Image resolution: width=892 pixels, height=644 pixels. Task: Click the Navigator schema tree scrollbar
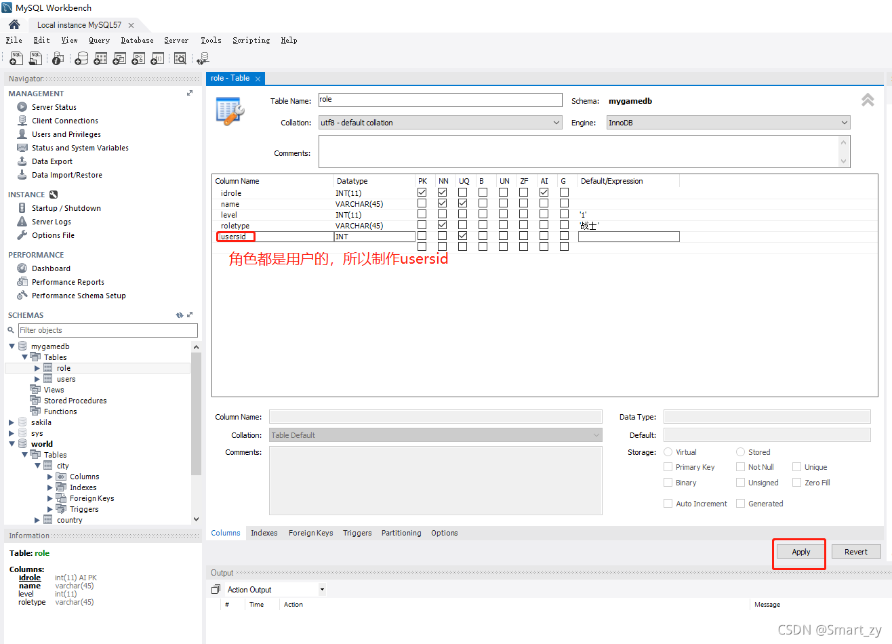(197, 412)
